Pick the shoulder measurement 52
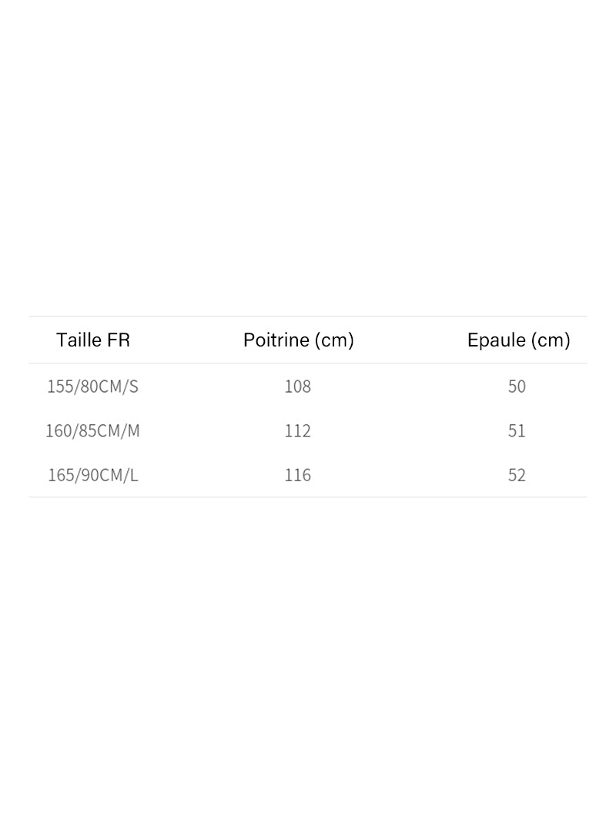The image size is (616, 820). (517, 475)
